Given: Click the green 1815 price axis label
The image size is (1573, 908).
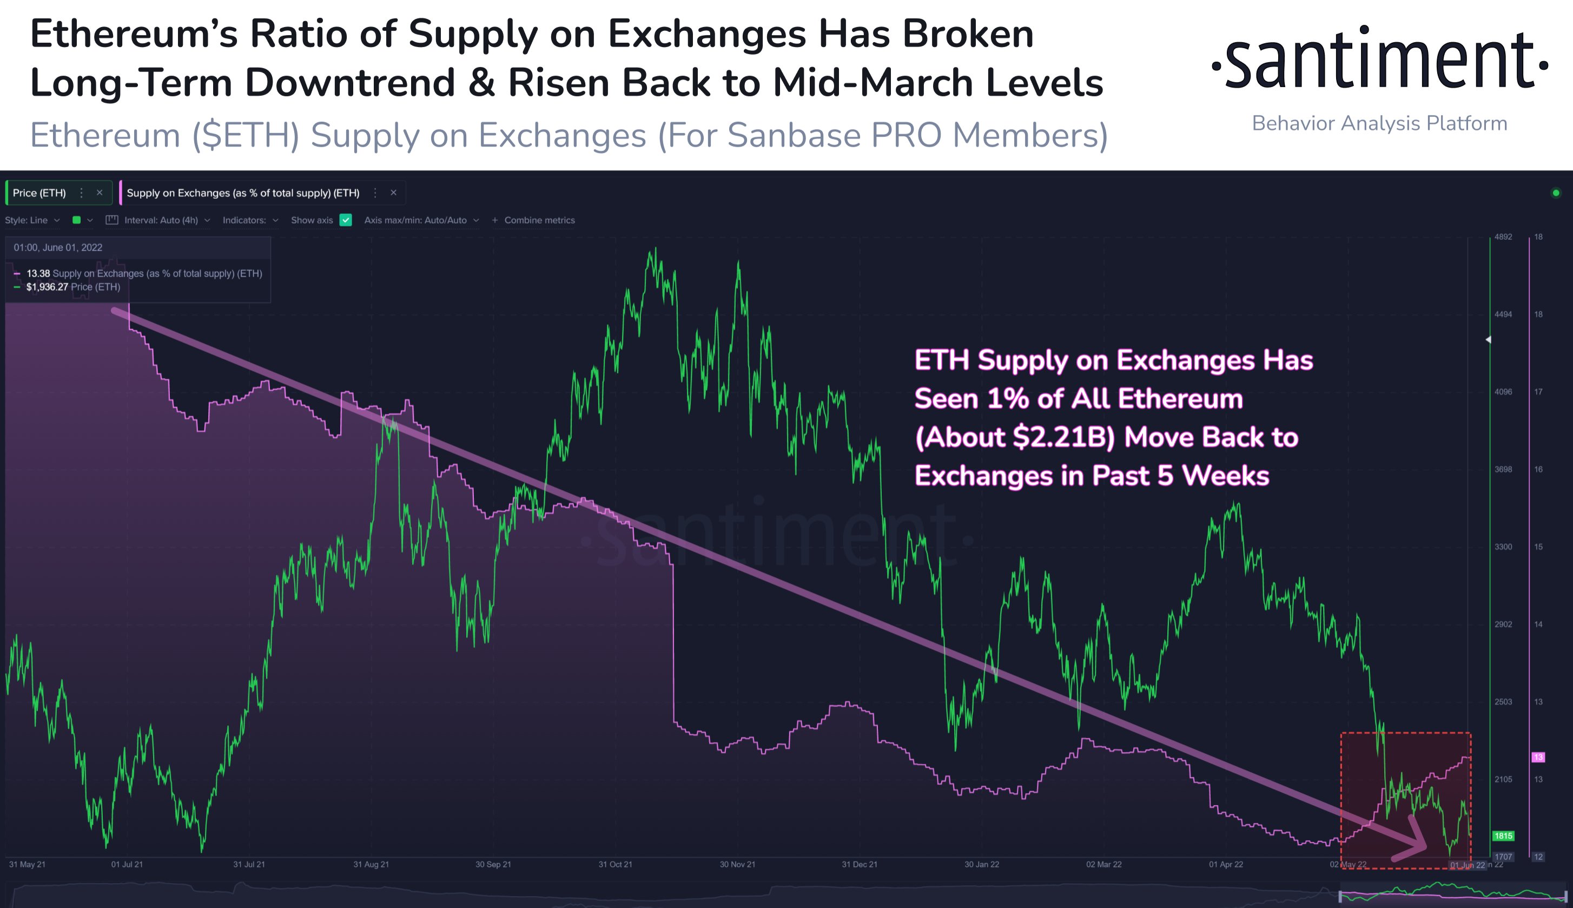Looking at the screenshot, I should click(1503, 835).
